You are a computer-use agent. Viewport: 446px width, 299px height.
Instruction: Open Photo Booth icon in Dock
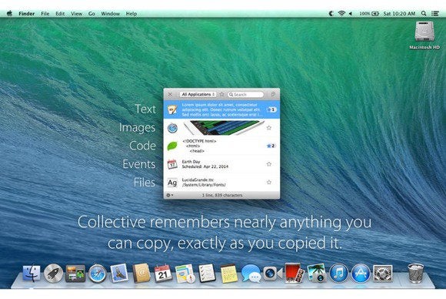pos(295,273)
